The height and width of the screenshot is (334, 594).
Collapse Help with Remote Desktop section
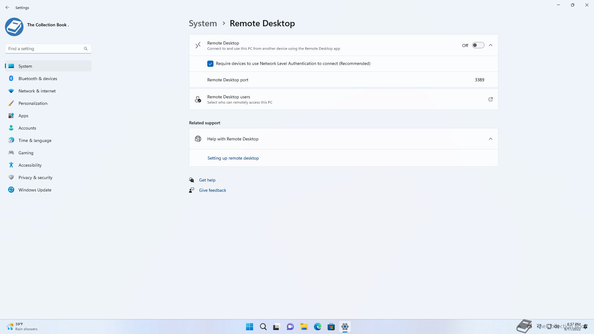click(491, 139)
